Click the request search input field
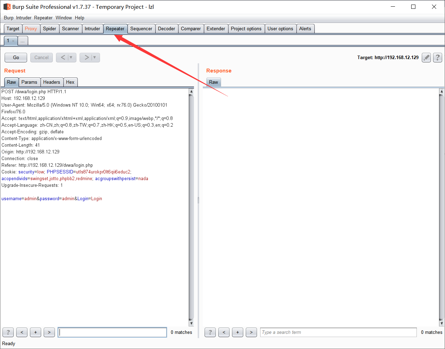445x349 pixels. (112, 332)
